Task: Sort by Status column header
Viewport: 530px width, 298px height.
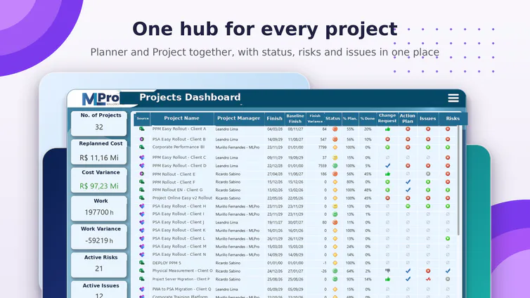Action: coord(332,118)
